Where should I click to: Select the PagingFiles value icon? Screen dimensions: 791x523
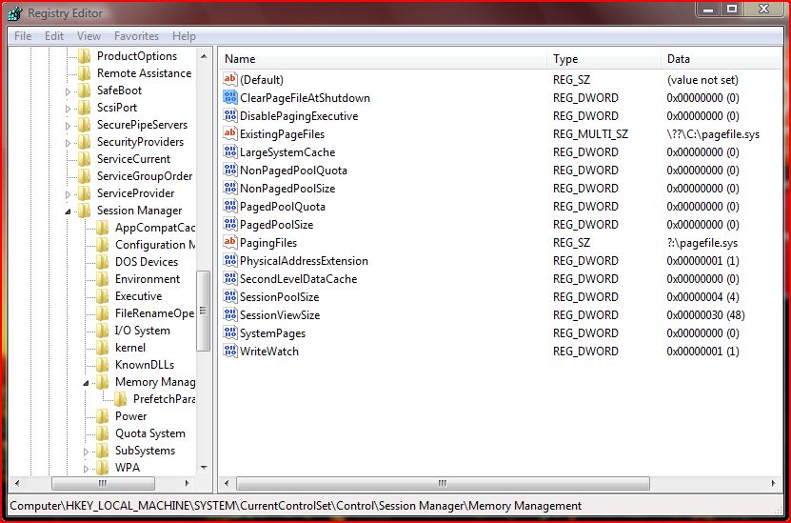[x=229, y=243]
